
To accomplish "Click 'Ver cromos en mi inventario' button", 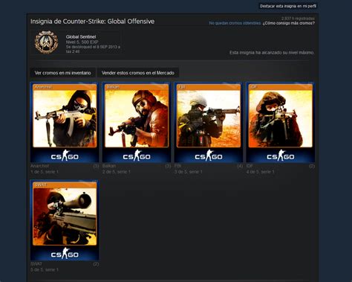I will [62, 73].
